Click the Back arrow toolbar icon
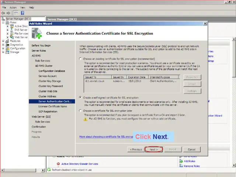Screen dimensions: 236x177 (3, 13)
